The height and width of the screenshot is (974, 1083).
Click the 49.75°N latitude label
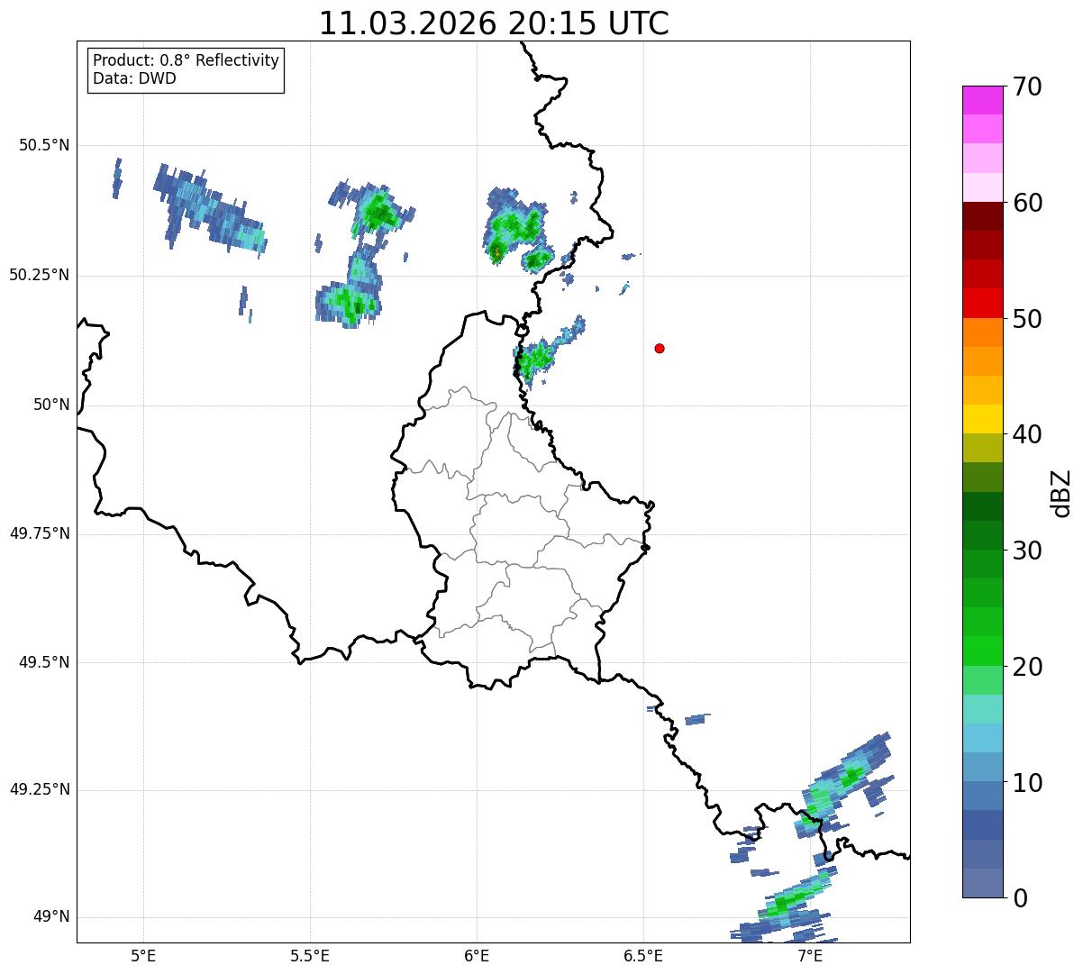point(40,533)
